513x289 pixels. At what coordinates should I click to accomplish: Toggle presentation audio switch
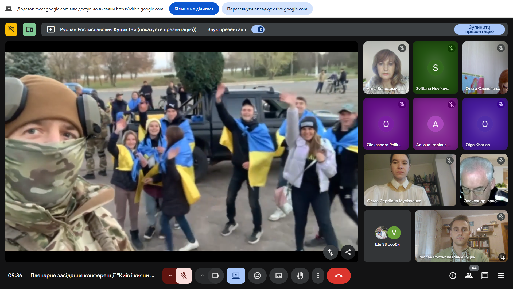(x=258, y=29)
